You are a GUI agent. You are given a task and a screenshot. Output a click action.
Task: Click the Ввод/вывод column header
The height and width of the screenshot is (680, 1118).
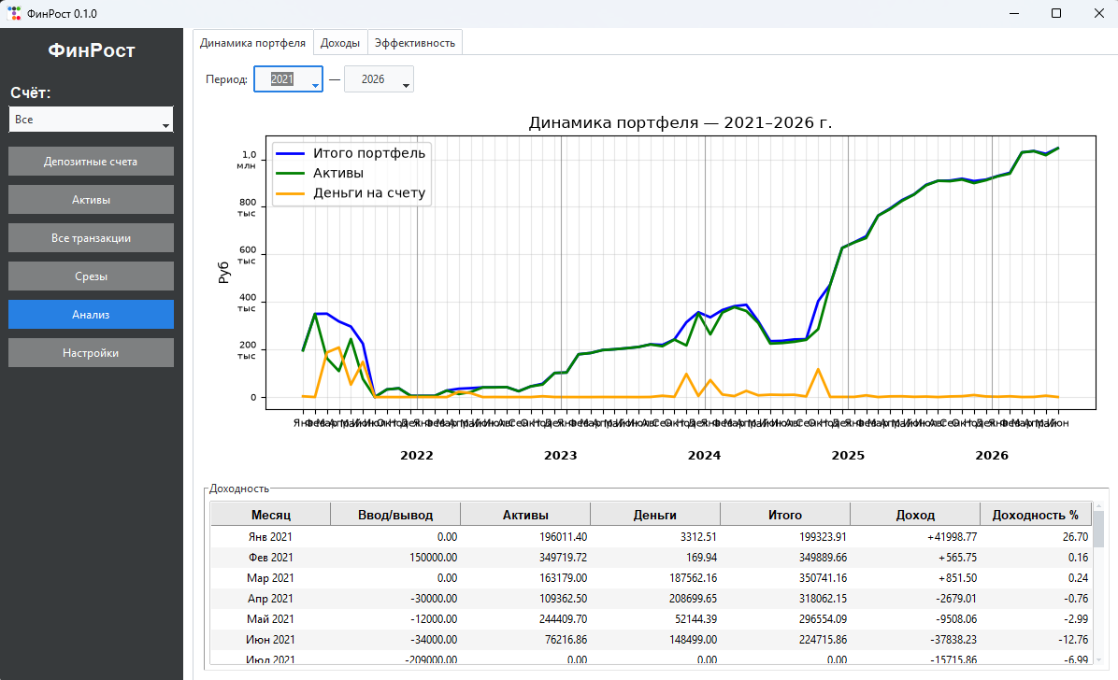tap(395, 515)
